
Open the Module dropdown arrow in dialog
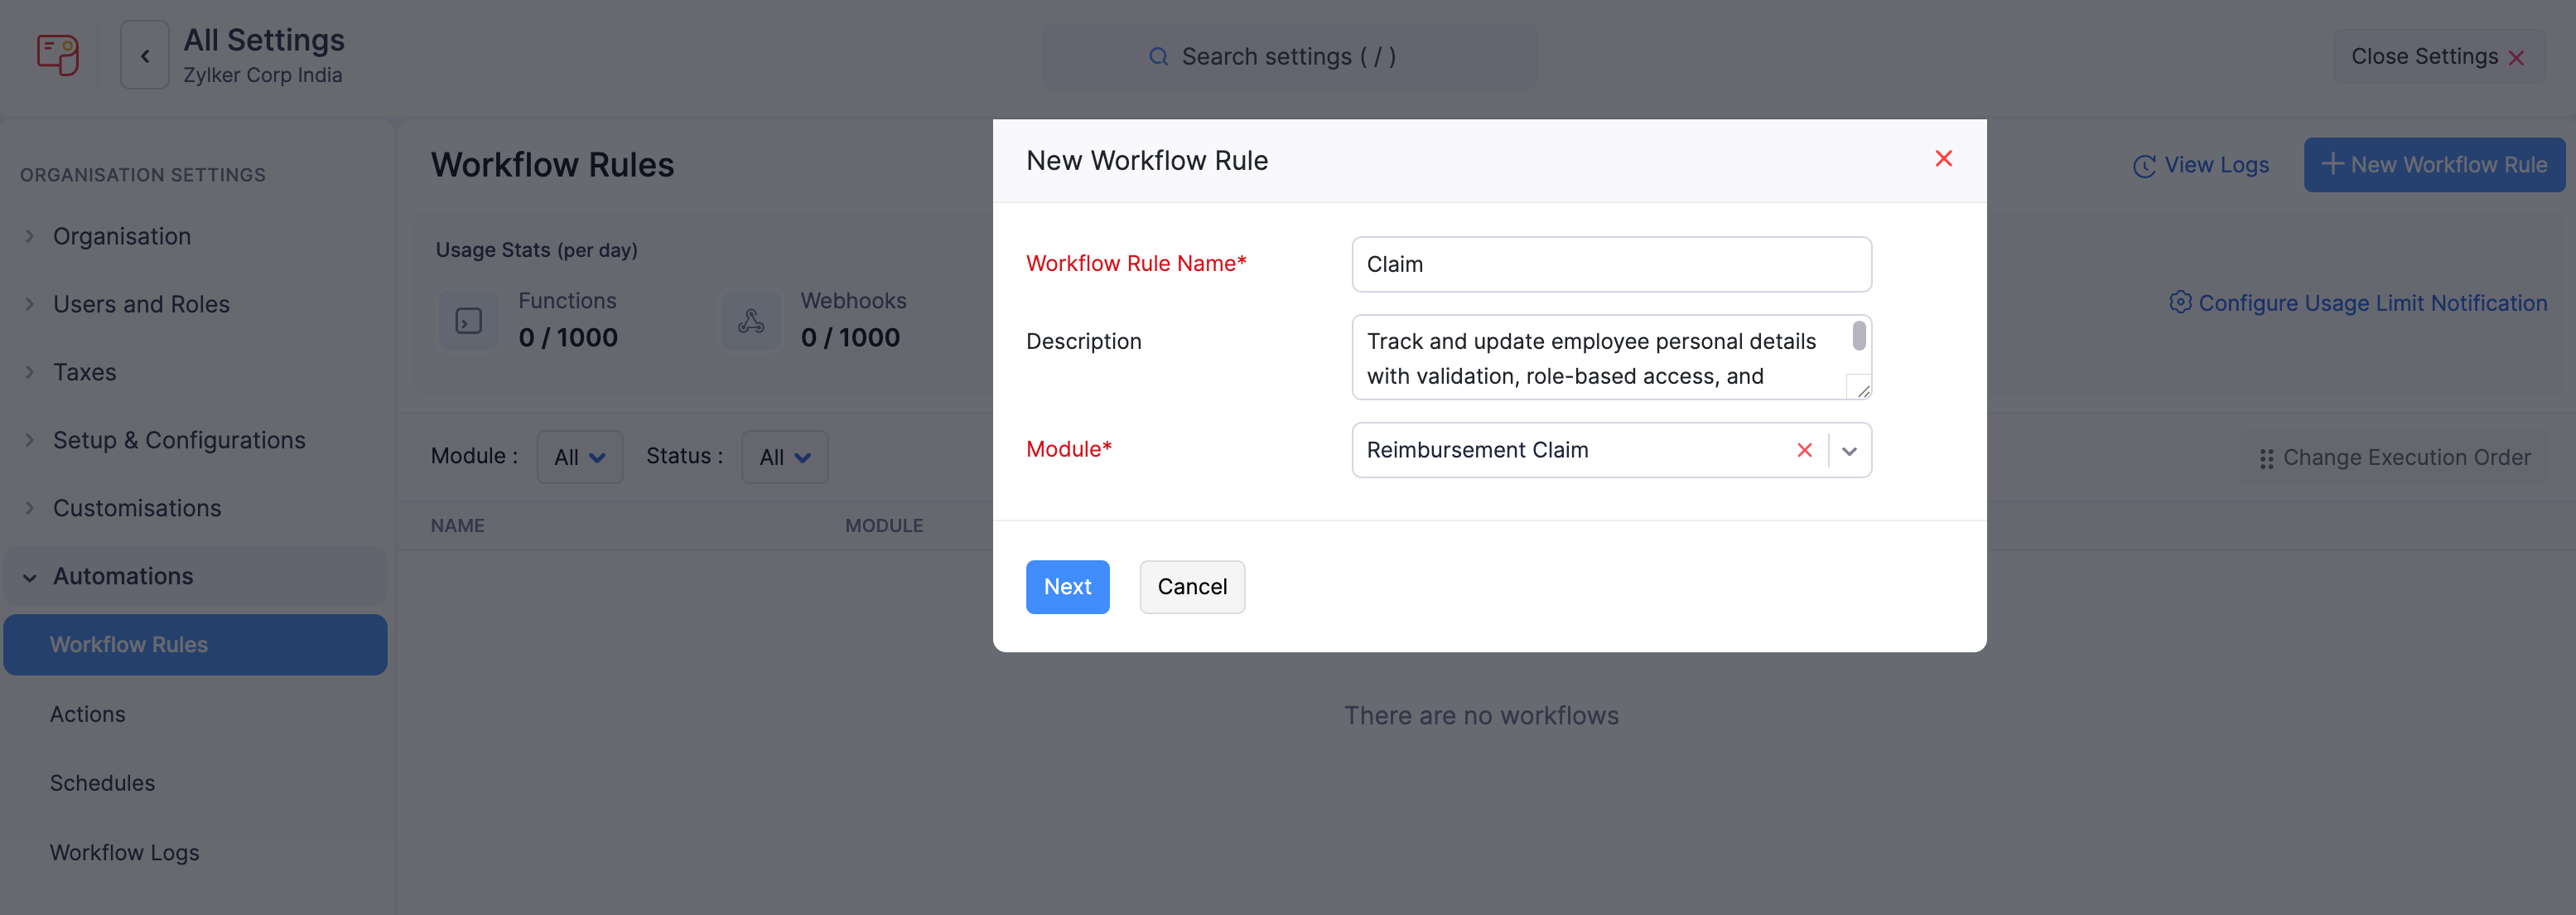pos(1849,452)
